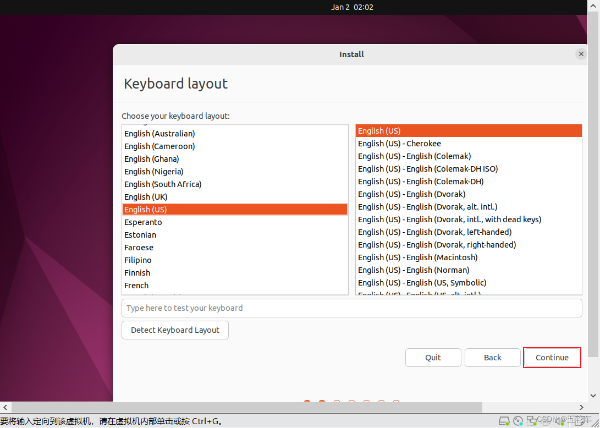Click the VMware CD/DVD drive status icon

click(x=518, y=421)
